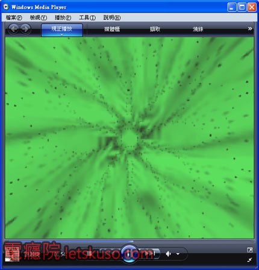This screenshot has width=259, height=270.
Task: Click the green visualization area
Action: [129, 138]
